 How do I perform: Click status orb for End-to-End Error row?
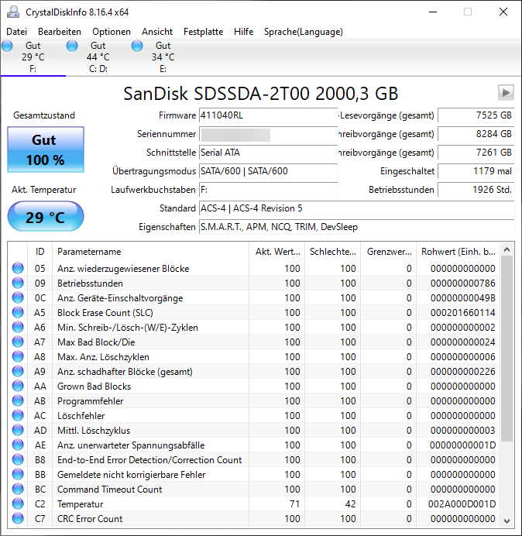coord(18,459)
